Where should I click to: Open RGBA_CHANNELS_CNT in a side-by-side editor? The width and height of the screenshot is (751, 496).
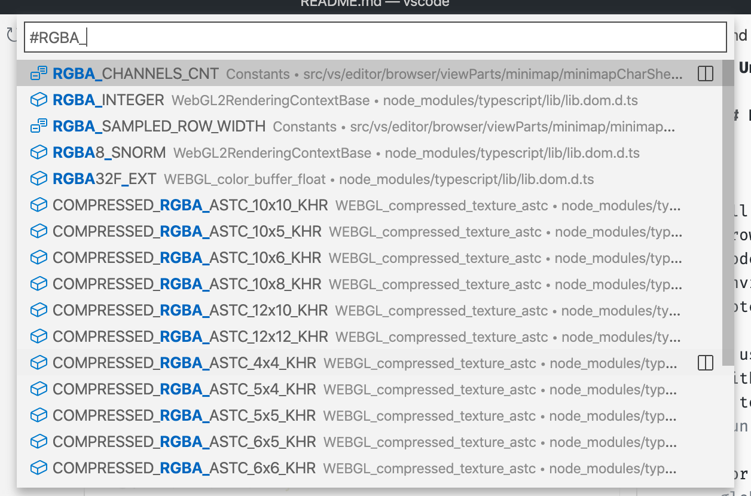click(x=706, y=74)
